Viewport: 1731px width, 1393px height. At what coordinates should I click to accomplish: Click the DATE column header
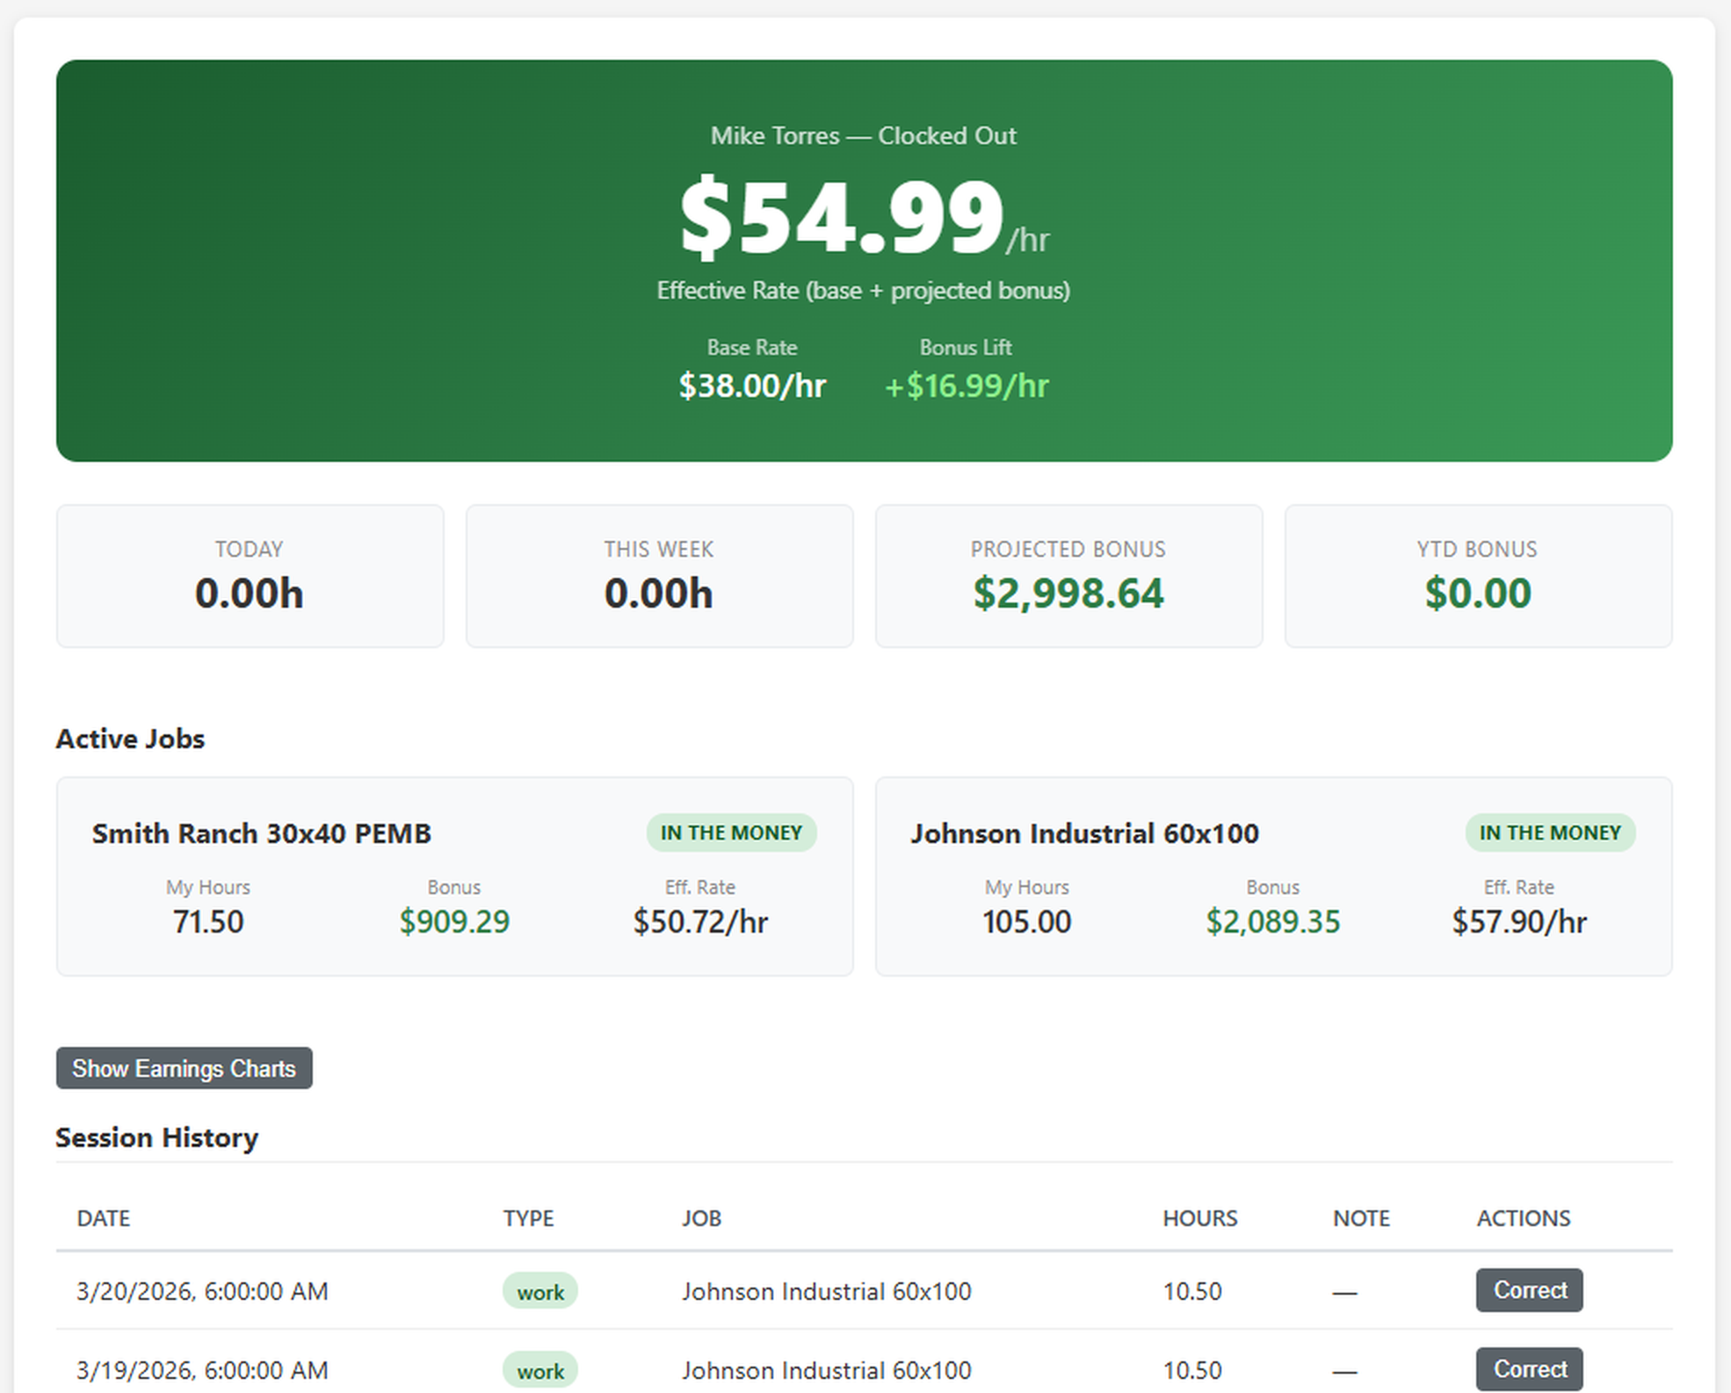click(104, 1218)
